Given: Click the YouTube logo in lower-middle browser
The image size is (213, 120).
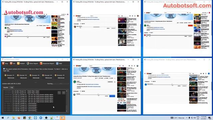Looking at the screenshot, I should click(x=79, y=66).
